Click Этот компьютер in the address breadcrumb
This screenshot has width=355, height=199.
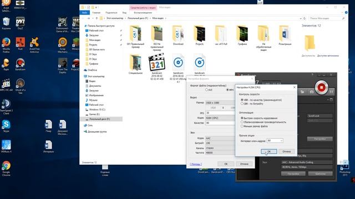coord(115,18)
